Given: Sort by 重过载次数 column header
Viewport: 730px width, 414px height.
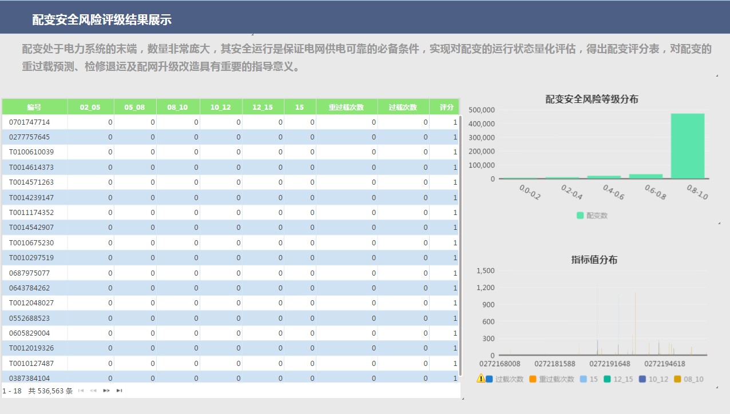Looking at the screenshot, I should click(346, 107).
